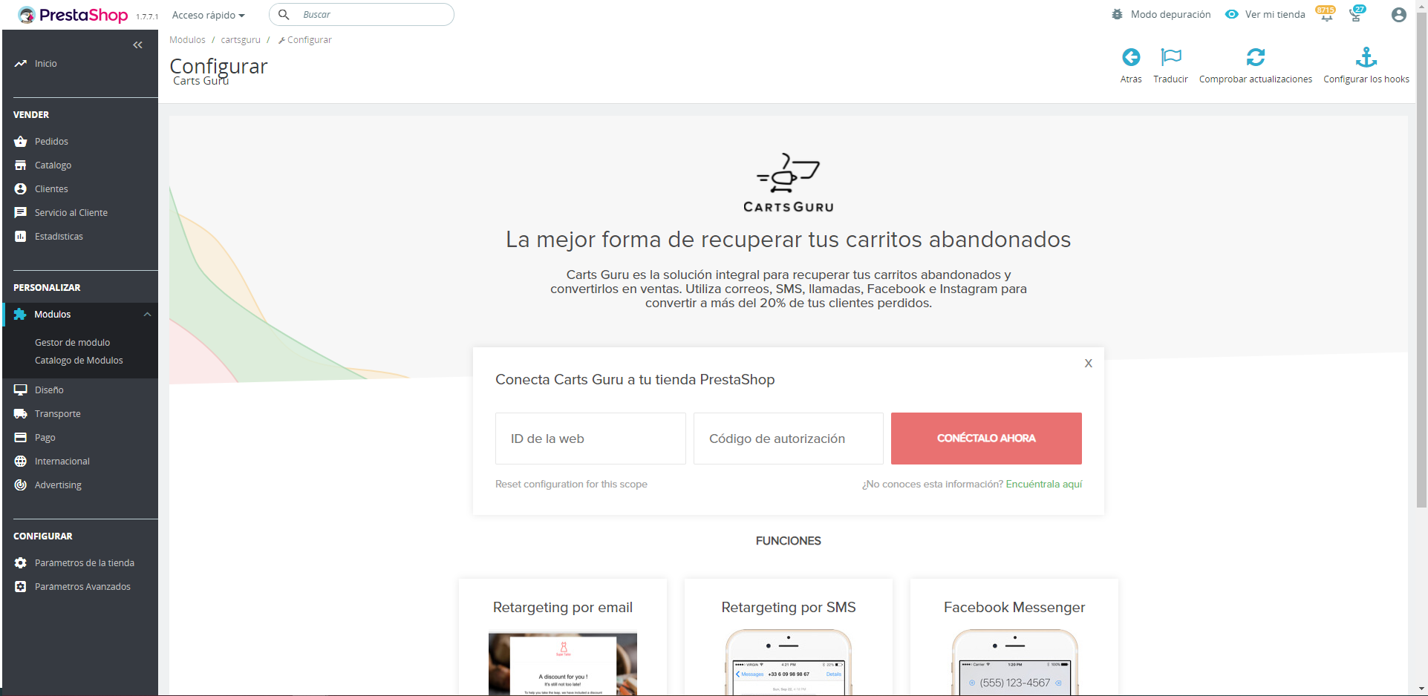Focus the ID de la web field

(x=590, y=439)
